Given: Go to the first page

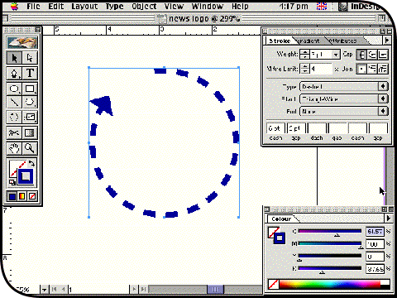Looking at the screenshot, I should pos(54,289).
